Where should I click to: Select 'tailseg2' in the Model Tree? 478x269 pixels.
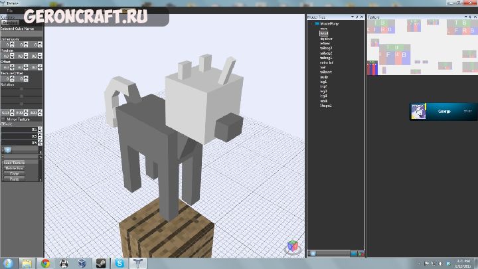pyautogui.click(x=326, y=52)
